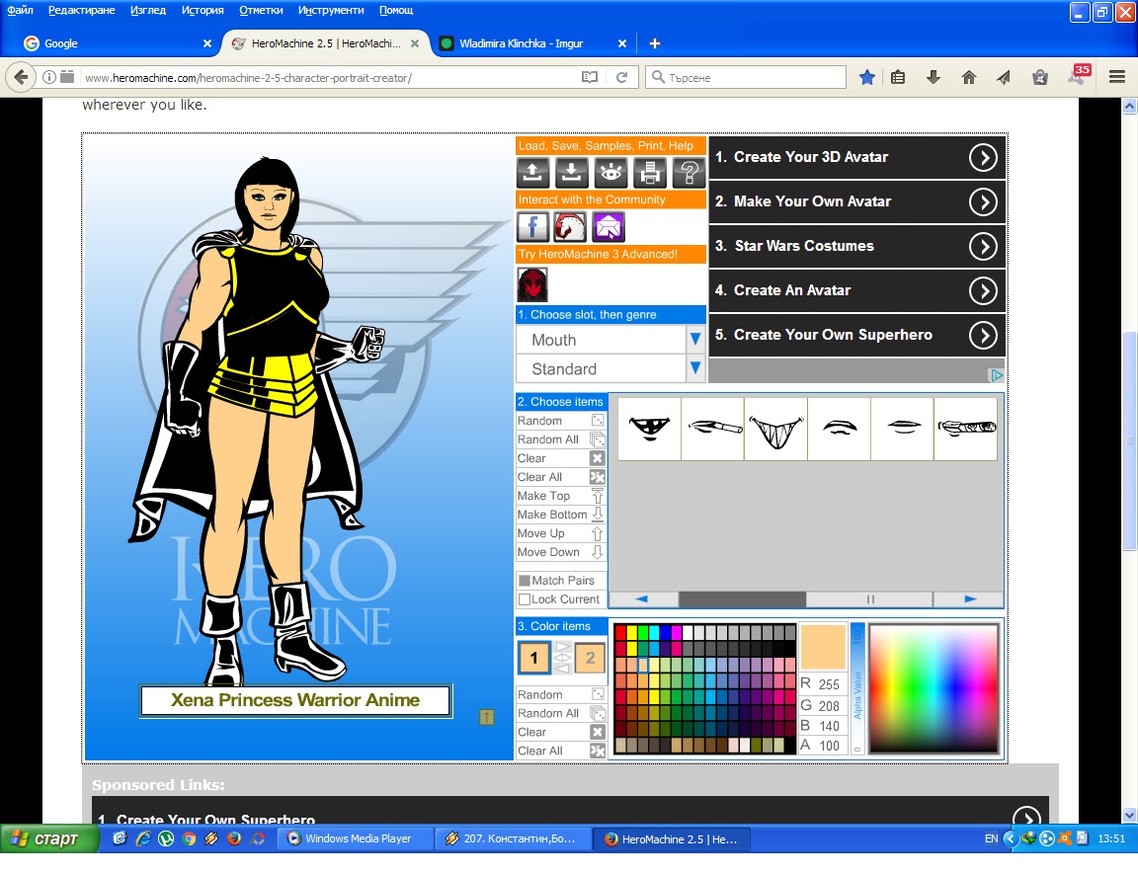Pick the red swatch in palette top row
Image resolution: width=1138 pixels, height=874 pixels.
point(620,632)
